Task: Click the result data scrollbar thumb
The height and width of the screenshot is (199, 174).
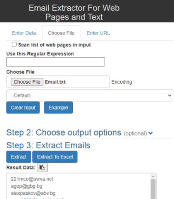Action: [x=153, y=189]
